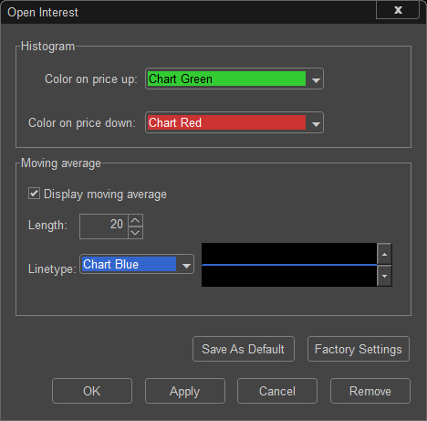Click the Chart Blue color swatch

[x=129, y=264]
